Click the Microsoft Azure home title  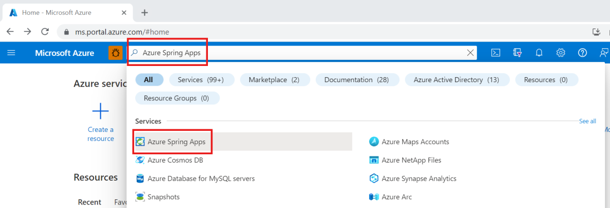[x=65, y=53]
